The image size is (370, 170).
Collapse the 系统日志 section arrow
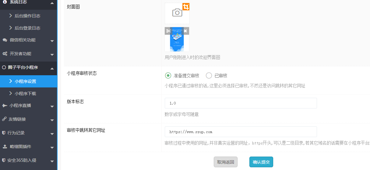(52, 3)
